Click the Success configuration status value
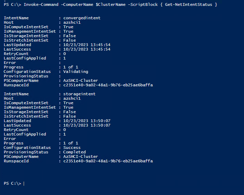The height and width of the screenshot is (195, 244). coord(72,148)
